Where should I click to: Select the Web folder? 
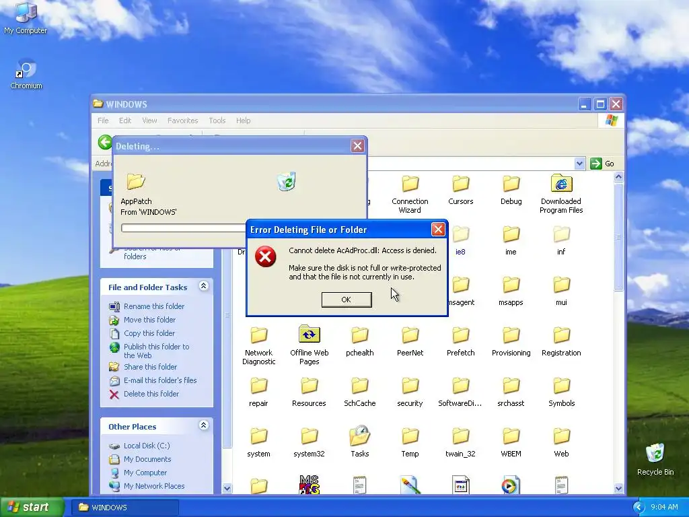tap(561, 443)
